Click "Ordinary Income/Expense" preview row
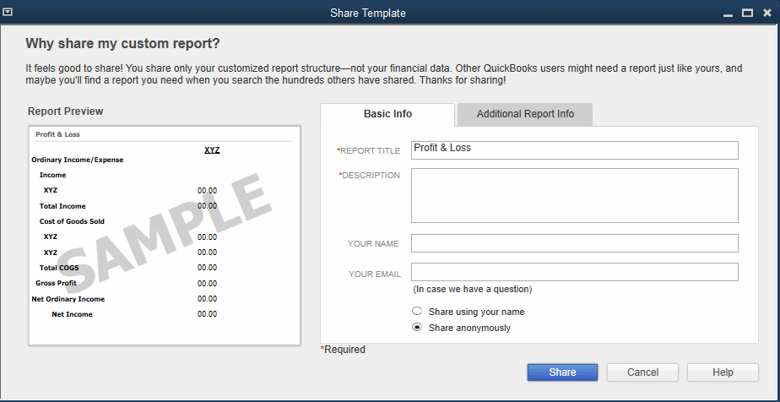Image resolution: width=780 pixels, height=402 pixels. pos(78,160)
